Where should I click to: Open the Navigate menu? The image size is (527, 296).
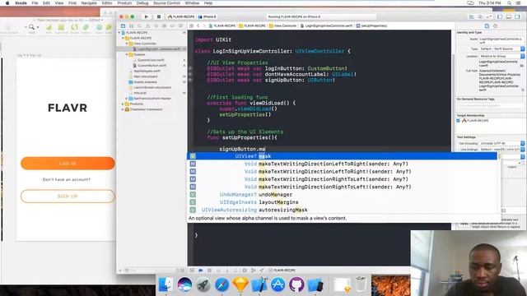(x=89, y=3)
